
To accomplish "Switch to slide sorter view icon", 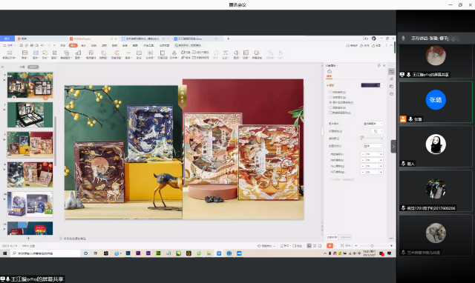I will [315, 246].
